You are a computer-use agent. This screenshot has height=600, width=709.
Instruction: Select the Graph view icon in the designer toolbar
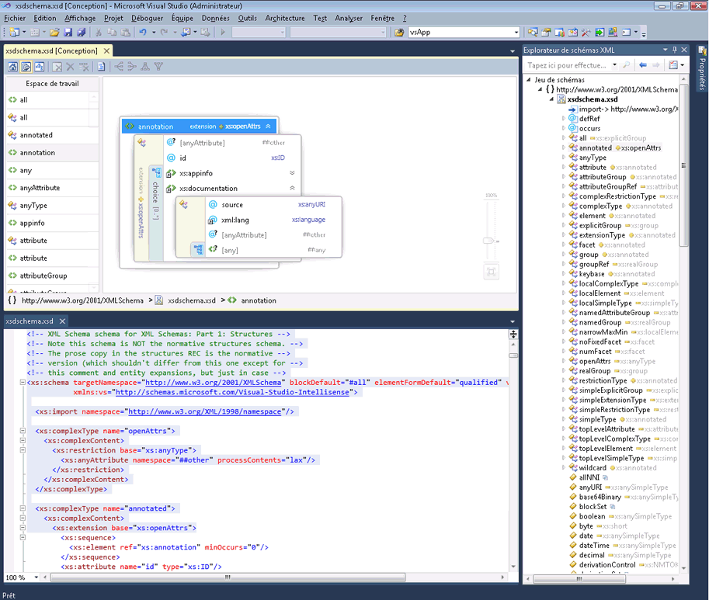[x=40, y=67]
